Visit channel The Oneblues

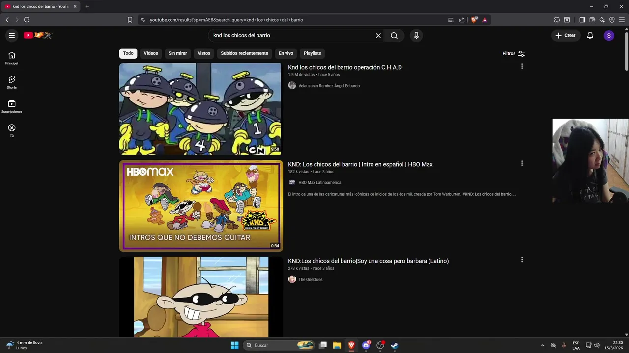(x=311, y=279)
